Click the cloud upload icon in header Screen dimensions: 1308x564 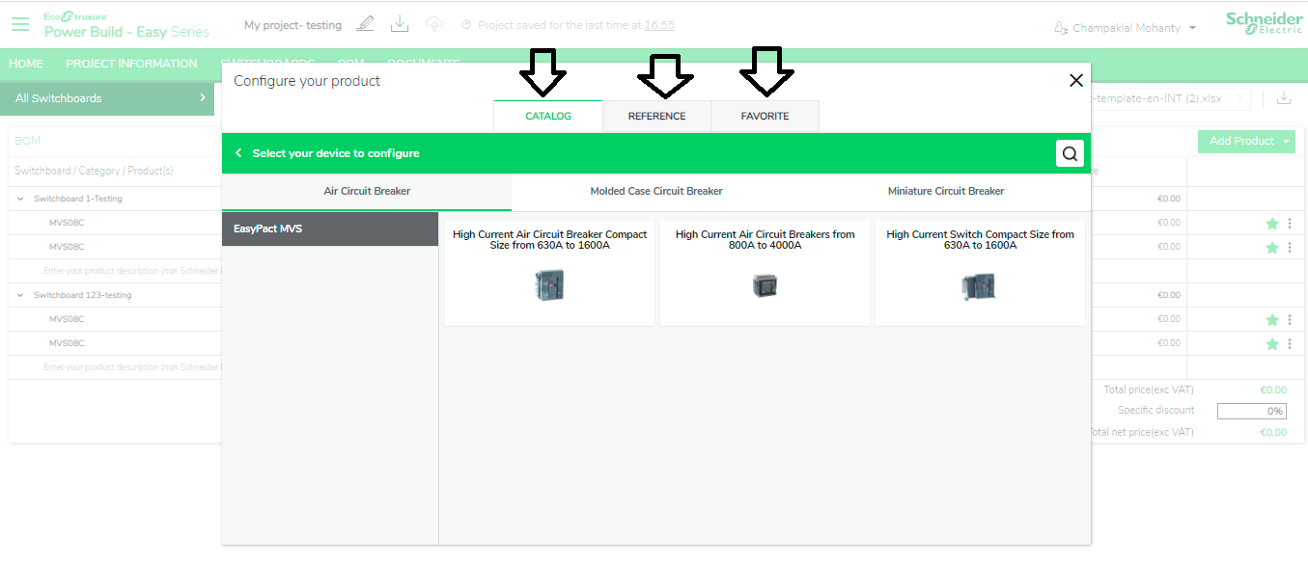point(434,24)
